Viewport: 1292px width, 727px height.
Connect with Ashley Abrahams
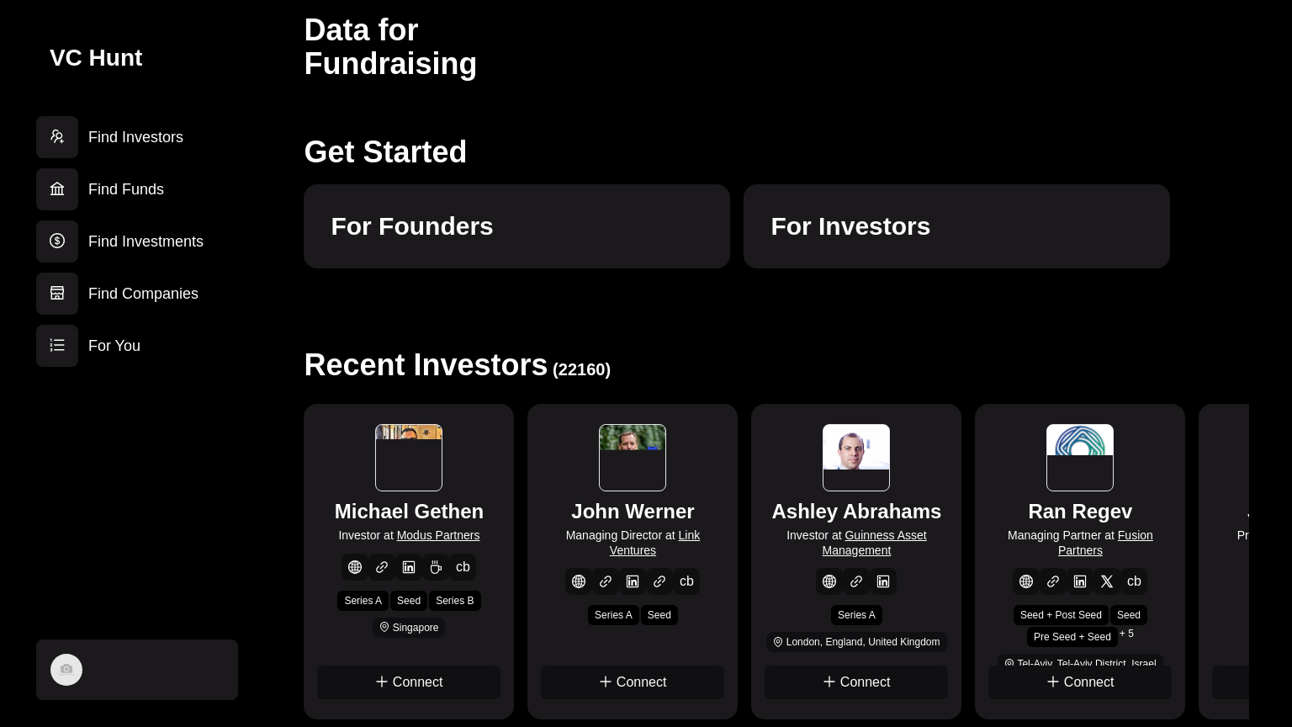click(856, 682)
